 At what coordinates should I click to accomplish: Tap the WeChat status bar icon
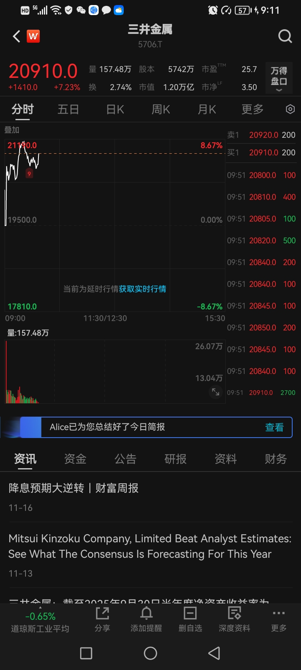tap(81, 10)
